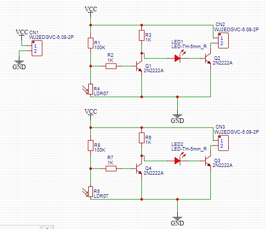Select resistor R8 symbol in lower circuit
This screenshot has height=229, width=266.
(90, 145)
